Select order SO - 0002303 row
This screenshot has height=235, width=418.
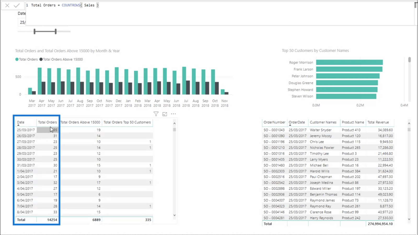click(x=328, y=171)
